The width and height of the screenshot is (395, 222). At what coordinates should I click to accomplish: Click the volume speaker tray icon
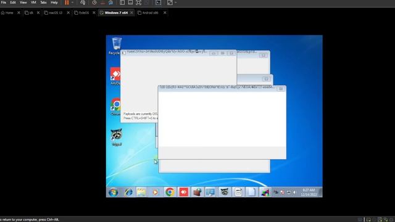(x=295, y=192)
